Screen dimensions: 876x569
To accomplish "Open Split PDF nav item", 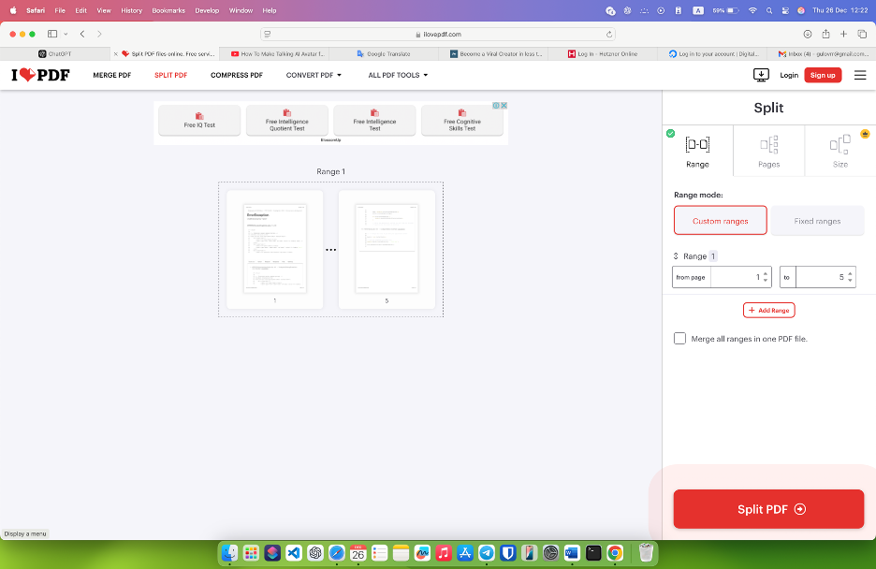I will pyautogui.click(x=171, y=75).
